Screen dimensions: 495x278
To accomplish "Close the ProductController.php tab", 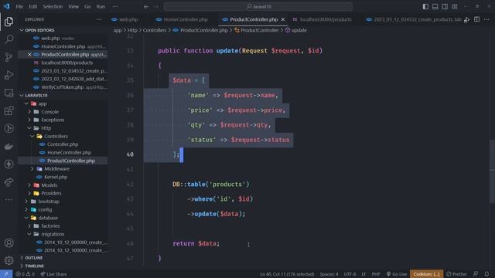I will [x=283, y=19].
